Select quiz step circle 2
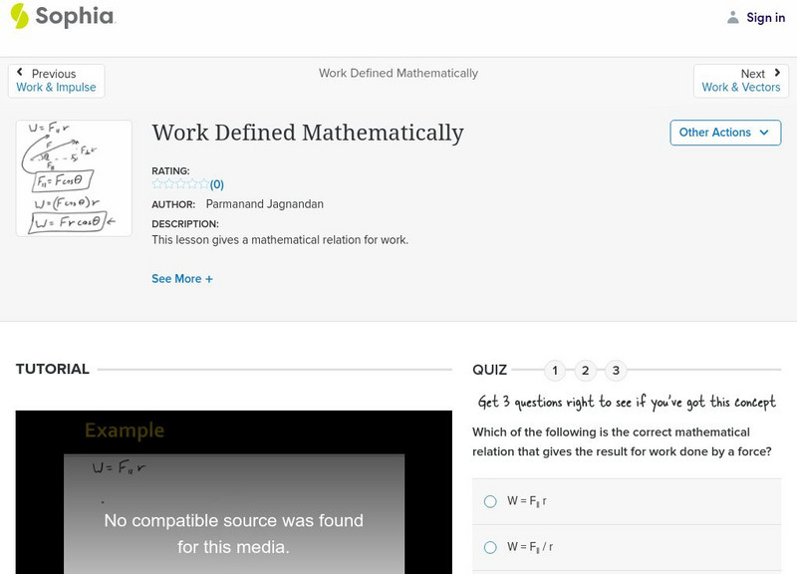Screen dimensions: 797x574 585,369
